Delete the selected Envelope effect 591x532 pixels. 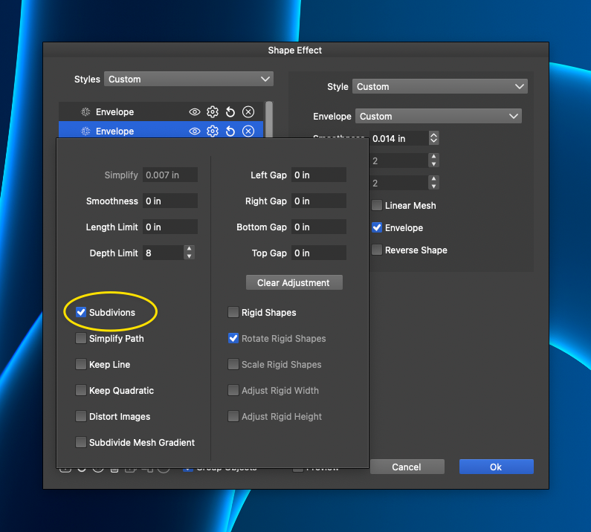click(x=248, y=132)
